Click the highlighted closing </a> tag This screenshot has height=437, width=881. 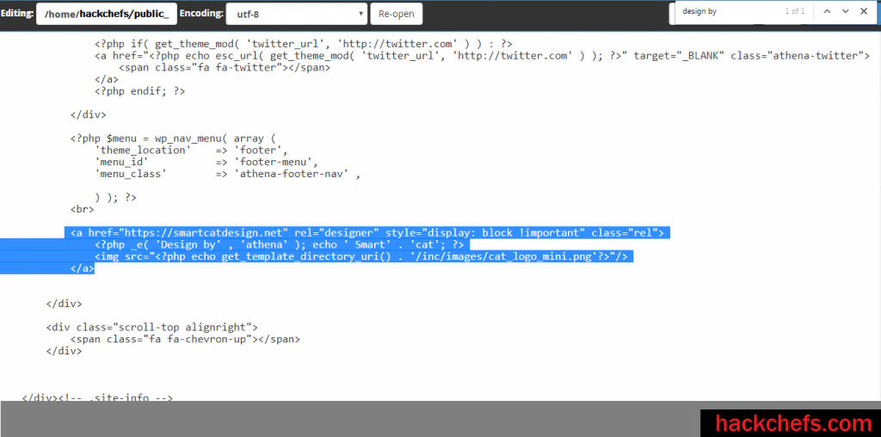tap(82, 269)
